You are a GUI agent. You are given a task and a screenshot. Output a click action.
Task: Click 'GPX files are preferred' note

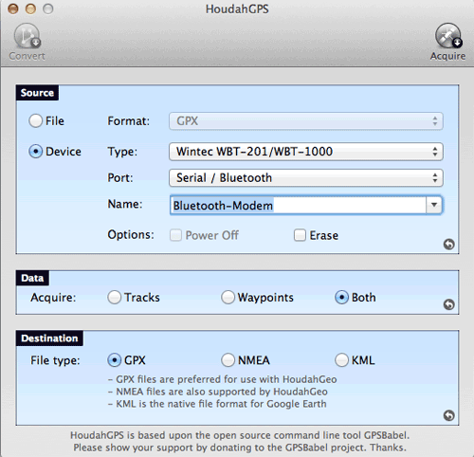pyautogui.click(x=223, y=379)
